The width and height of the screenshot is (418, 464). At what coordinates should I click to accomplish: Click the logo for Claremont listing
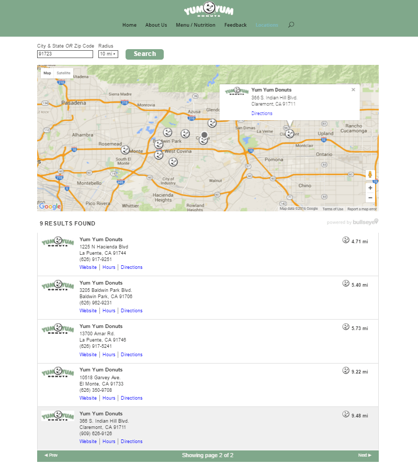click(x=58, y=416)
